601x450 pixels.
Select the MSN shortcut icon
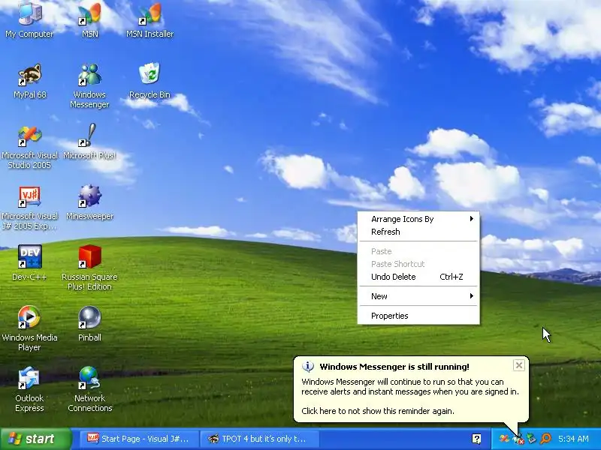[x=89, y=20]
